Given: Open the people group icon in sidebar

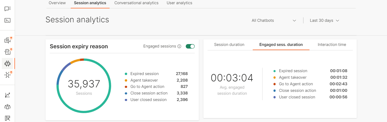Looking at the screenshot, I should (7, 107).
